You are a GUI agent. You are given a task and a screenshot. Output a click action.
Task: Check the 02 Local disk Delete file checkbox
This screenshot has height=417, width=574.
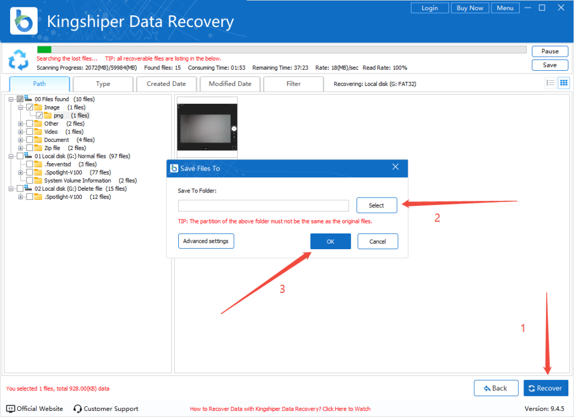(20, 189)
